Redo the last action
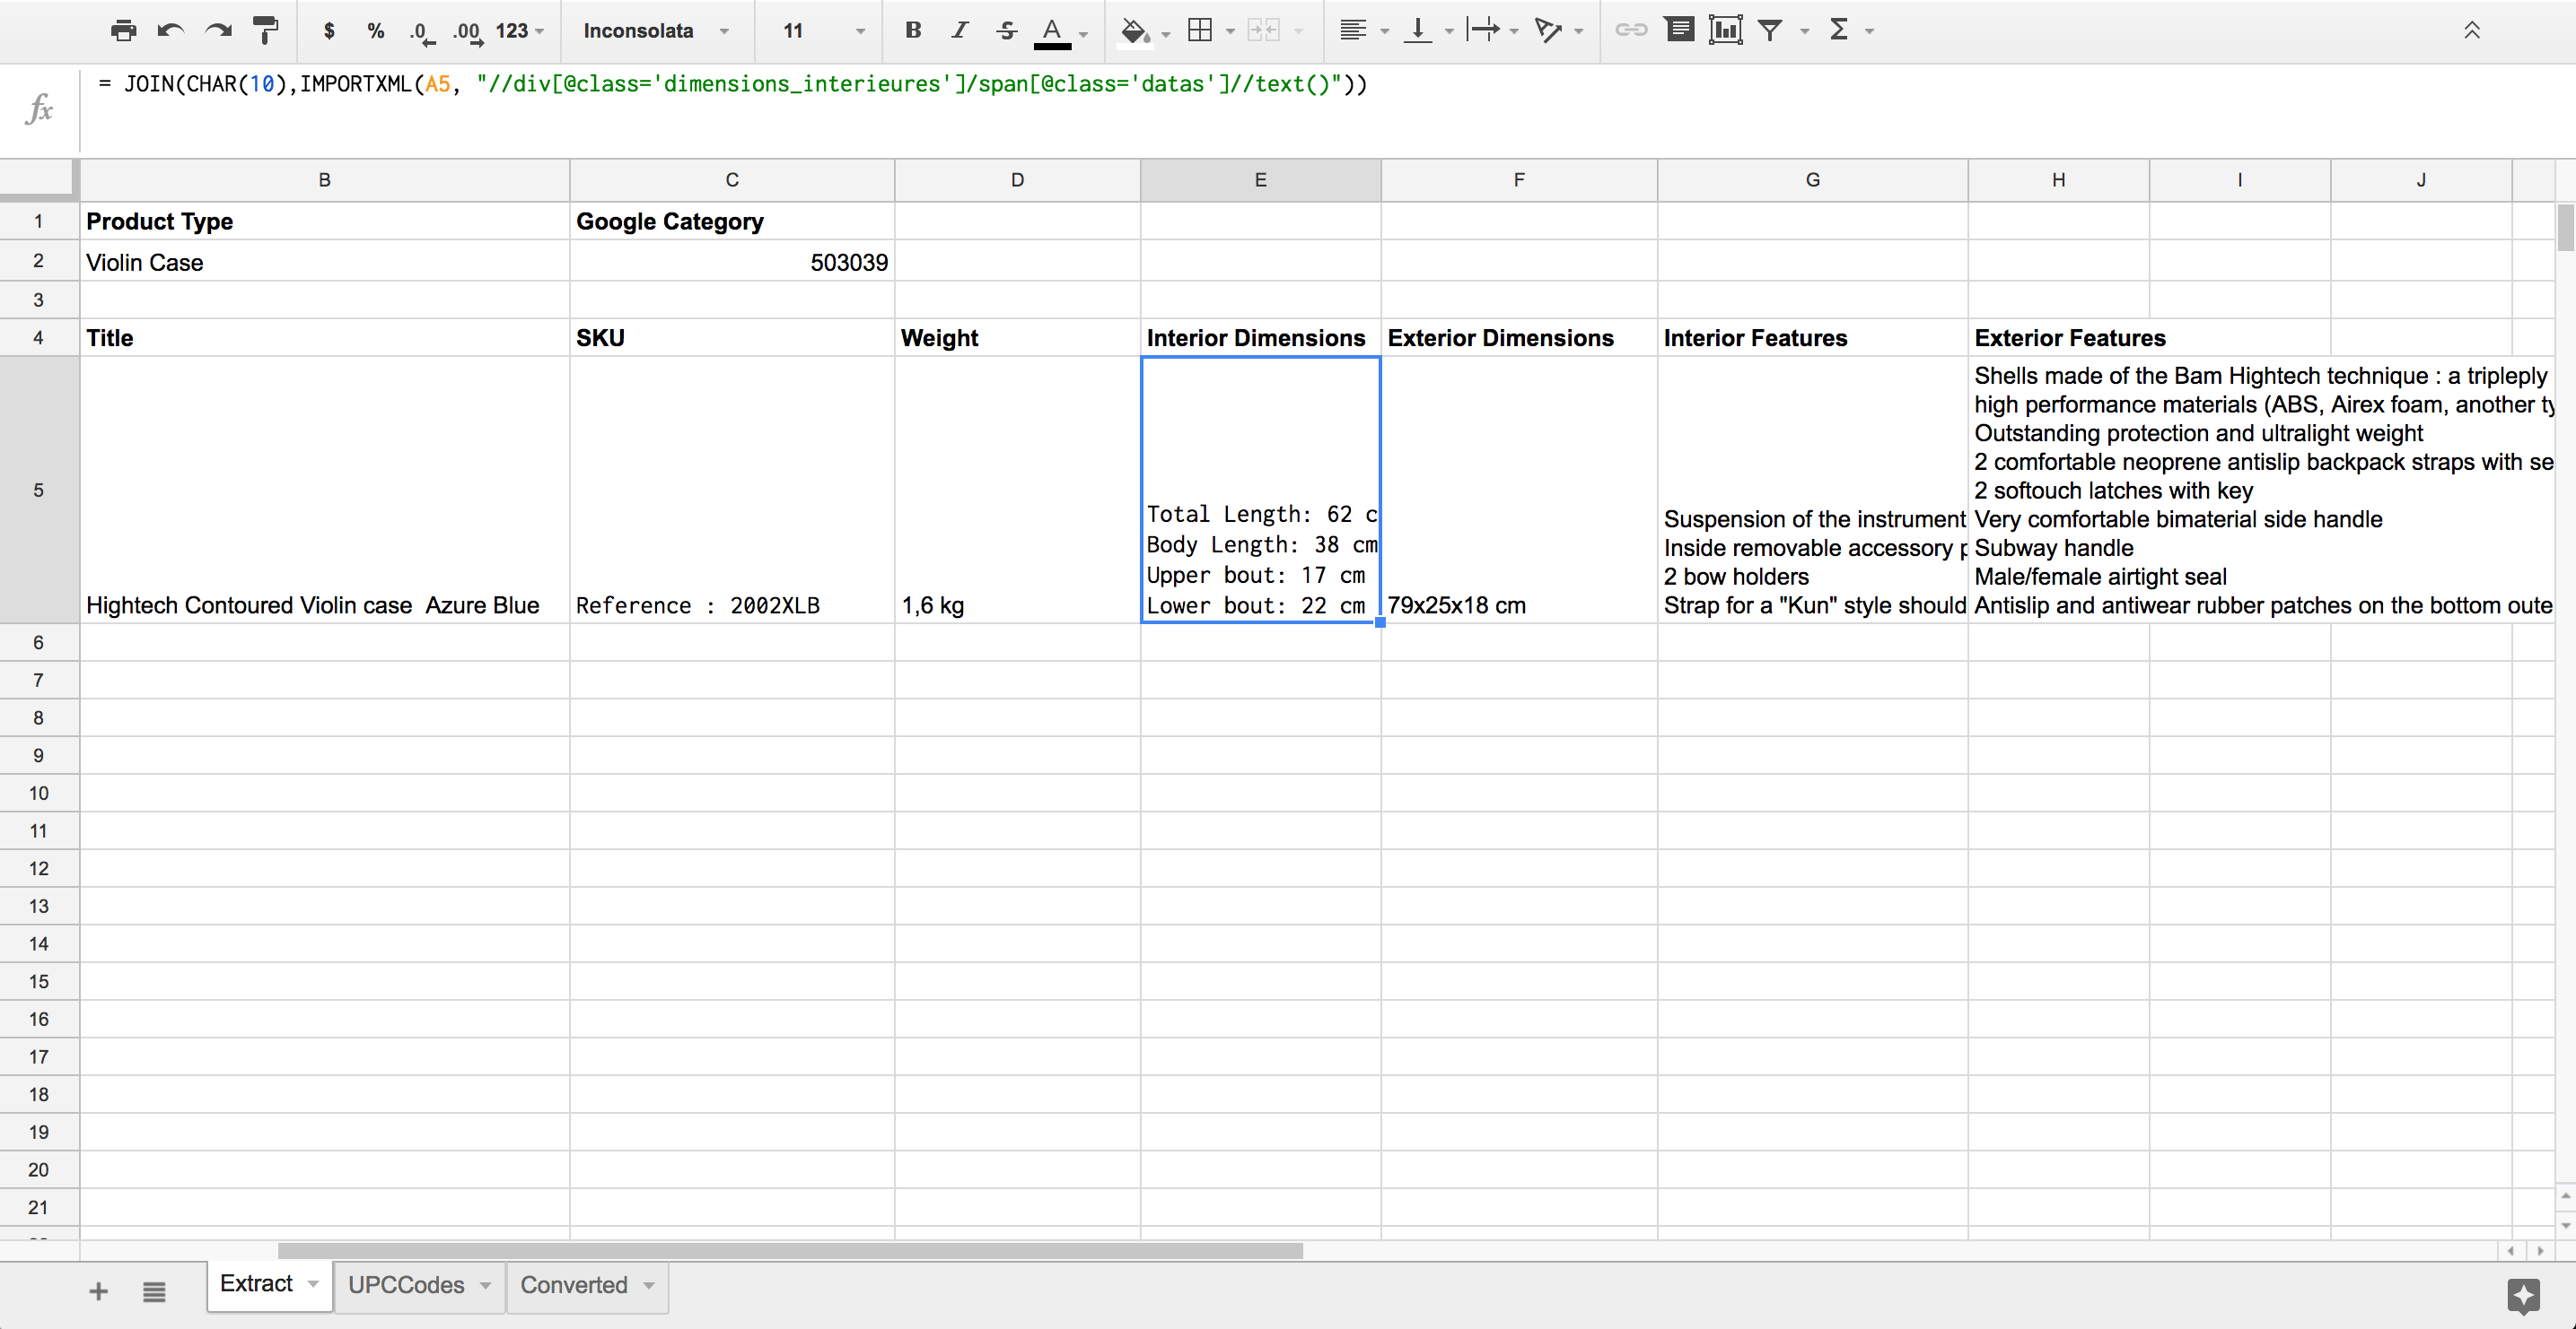 218,31
